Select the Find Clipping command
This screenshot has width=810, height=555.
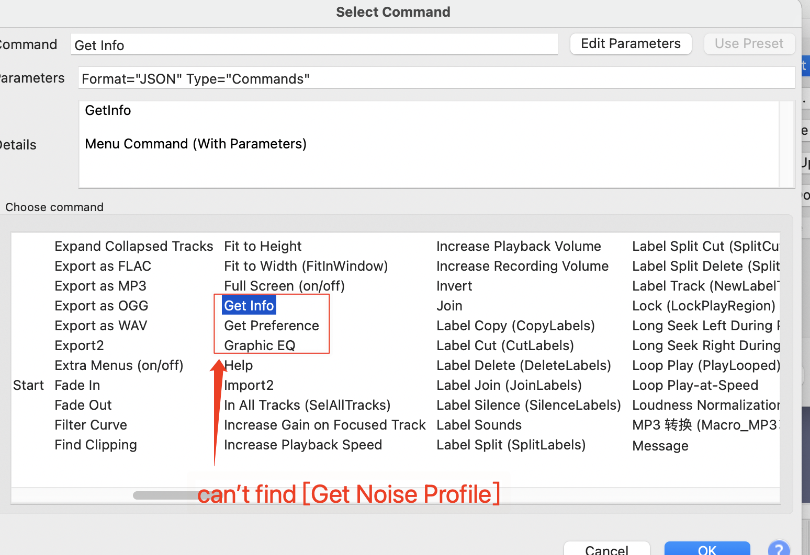95,445
